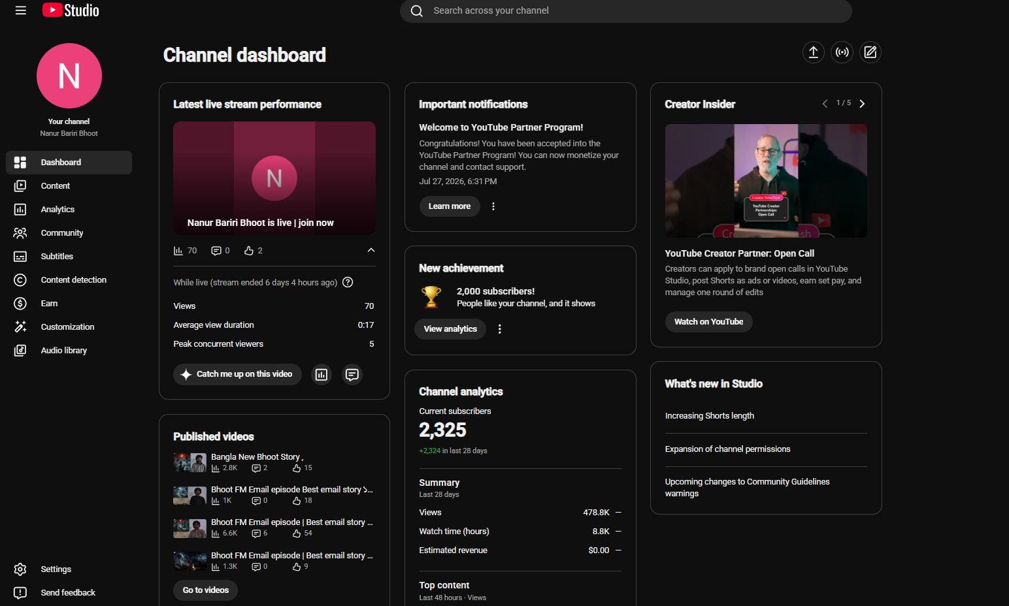Click the View analytics button
The image size is (1009, 606).
pyautogui.click(x=450, y=329)
